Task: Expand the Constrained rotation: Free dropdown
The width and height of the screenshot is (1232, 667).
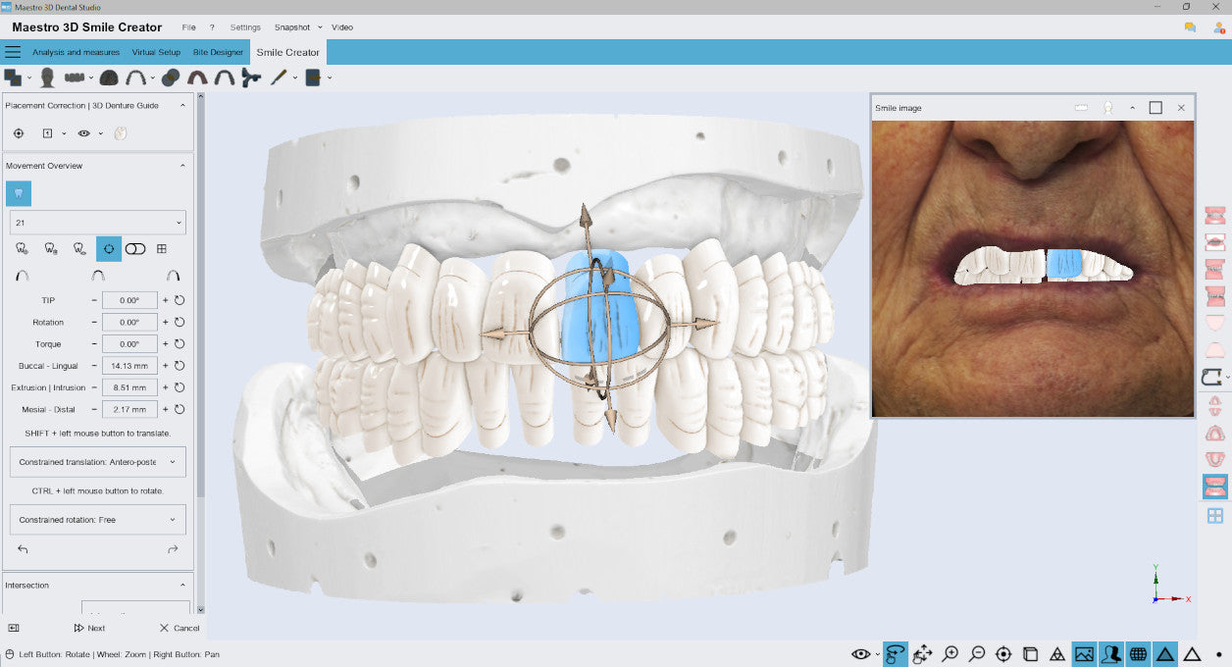Action: point(98,520)
